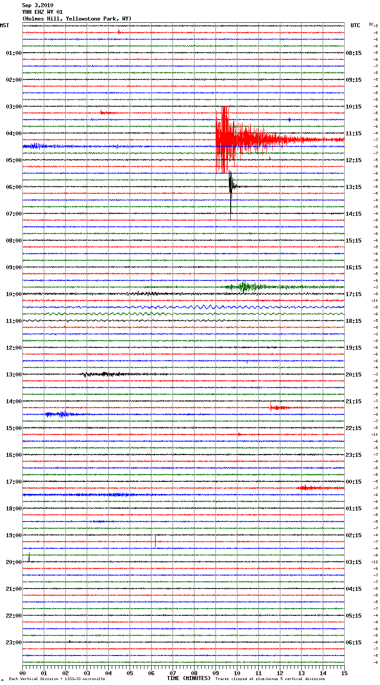The image size is (380, 685).
Task: Click "Each Vertical Division = 1333.33 microvolts" note
Action: (x=57, y=679)
